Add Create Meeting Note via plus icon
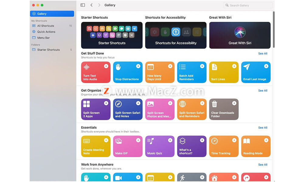This screenshot has height=182, width=304. [x=106, y=140]
